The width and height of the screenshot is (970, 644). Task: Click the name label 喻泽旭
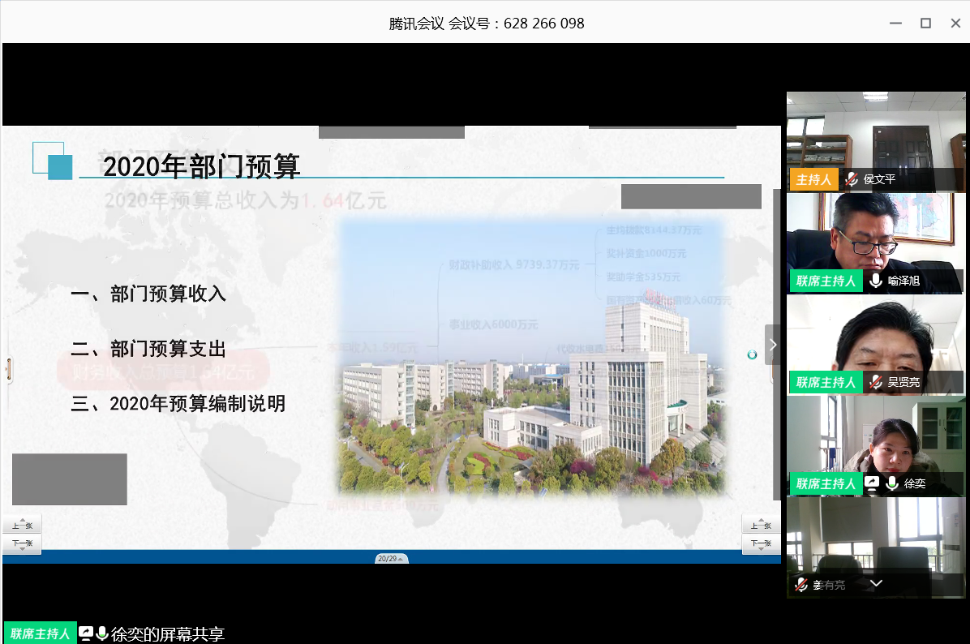[x=903, y=281]
